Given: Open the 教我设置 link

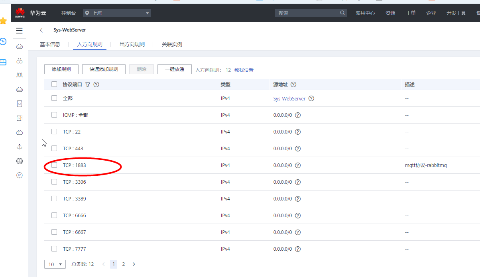Looking at the screenshot, I should click(244, 70).
